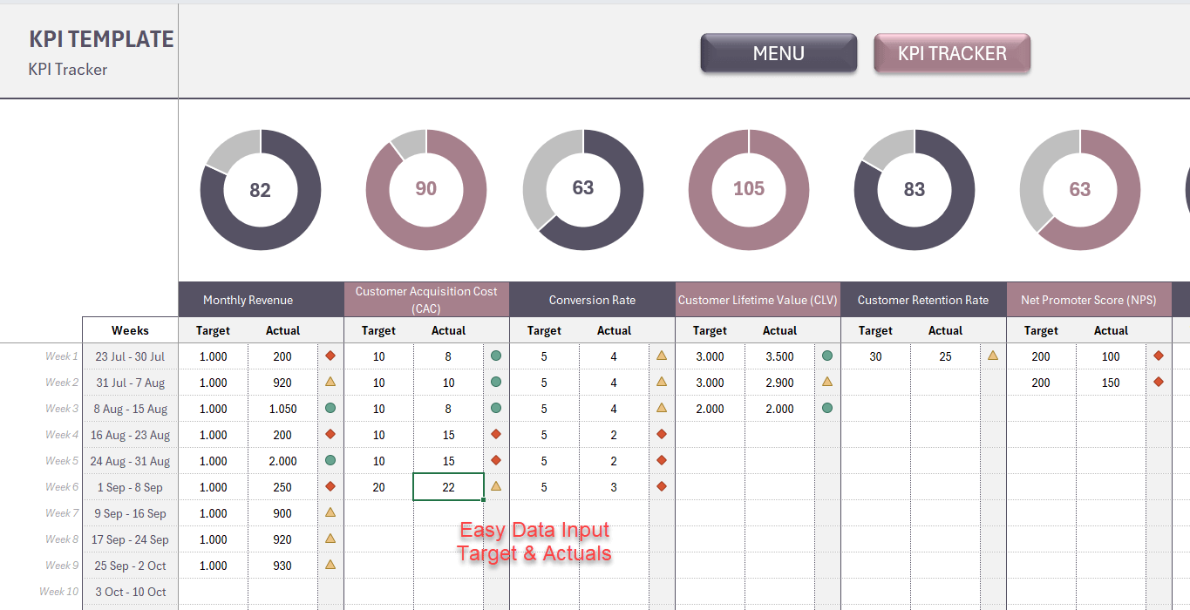Open the KPI TRACKER button
The height and width of the screenshot is (610, 1190).
[952, 53]
